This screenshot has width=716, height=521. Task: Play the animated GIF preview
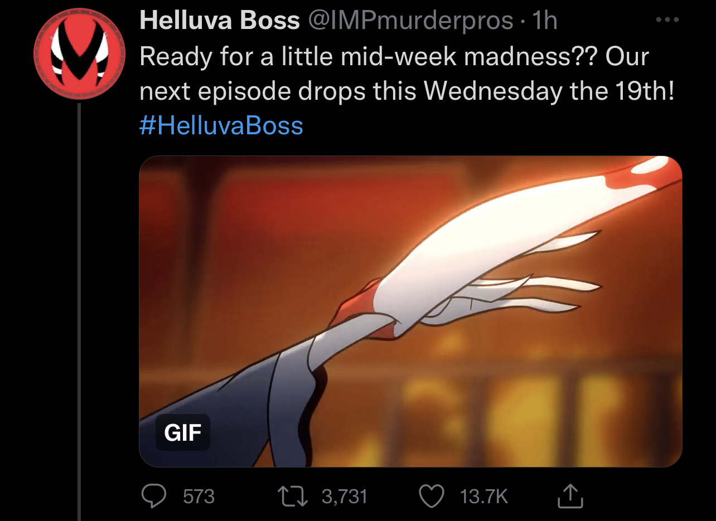pos(410,311)
